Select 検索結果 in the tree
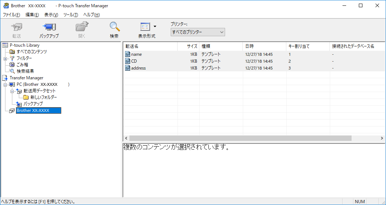The image size is (386, 205). click(25, 71)
